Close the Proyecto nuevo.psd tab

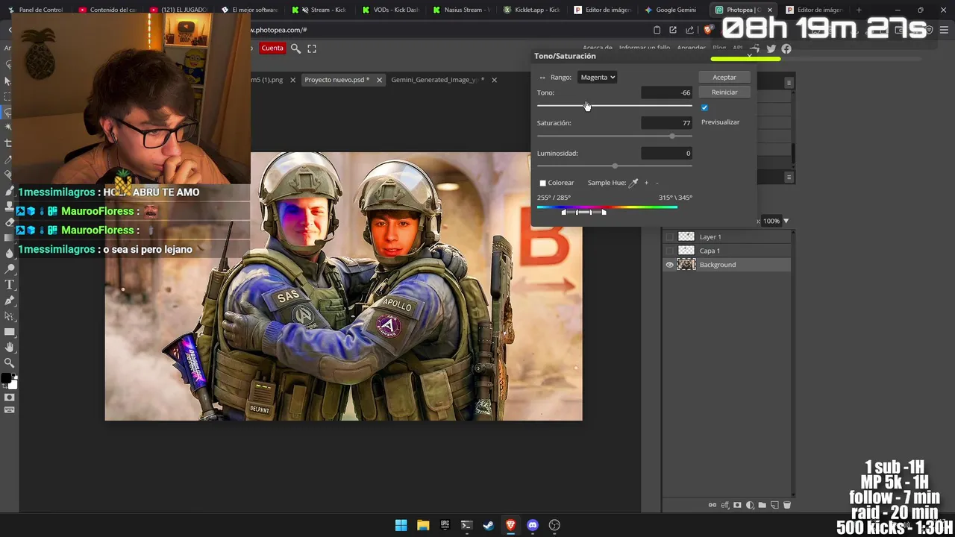pyautogui.click(x=379, y=80)
